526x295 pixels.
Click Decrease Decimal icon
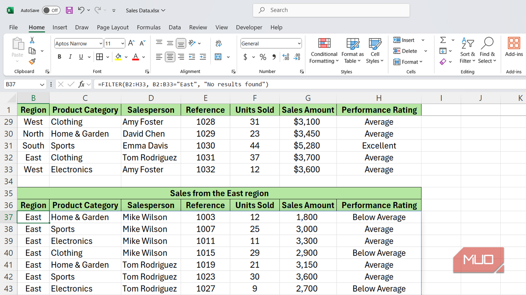[297, 57]
